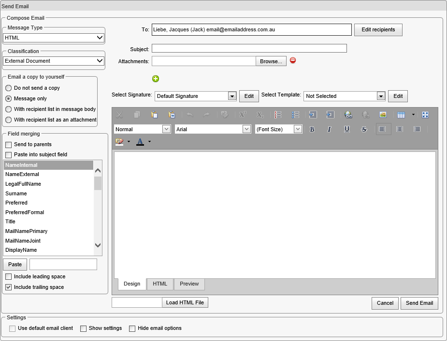Viewport: 447px width, 341px height.
Task: Click the Outdent icon
Action: point(331,115)
